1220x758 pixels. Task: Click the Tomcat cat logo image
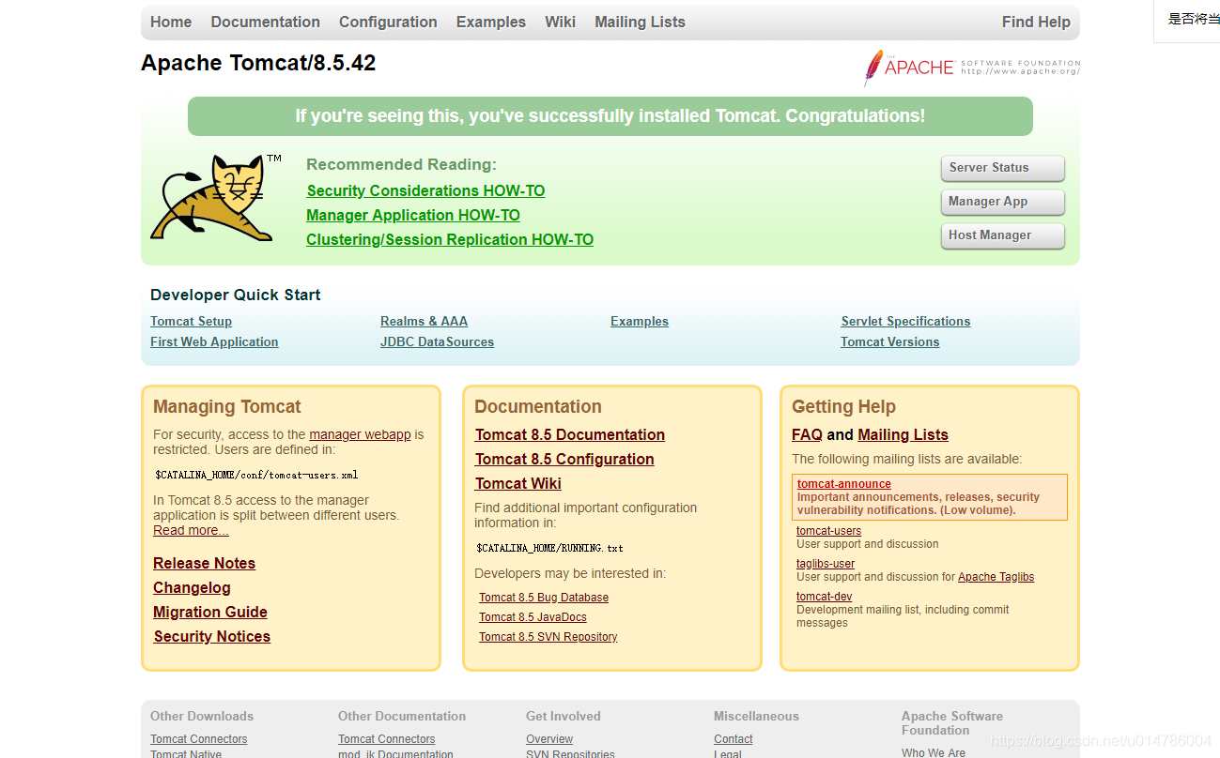coord(215,198)
